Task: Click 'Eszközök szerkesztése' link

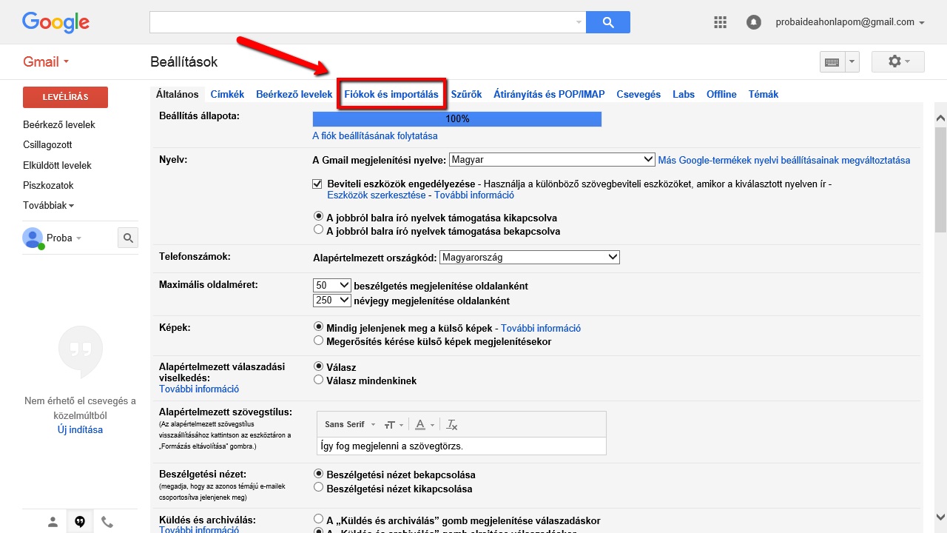Action: point(376,195)
